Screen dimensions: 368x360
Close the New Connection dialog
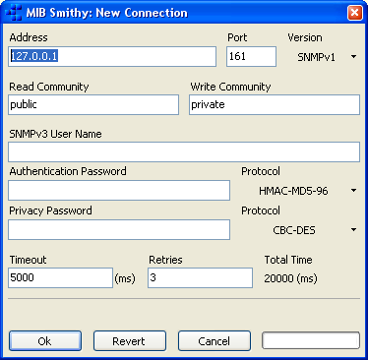[354, 13]
